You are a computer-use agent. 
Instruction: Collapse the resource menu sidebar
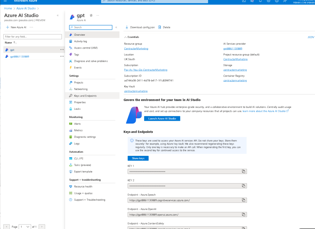116,27
